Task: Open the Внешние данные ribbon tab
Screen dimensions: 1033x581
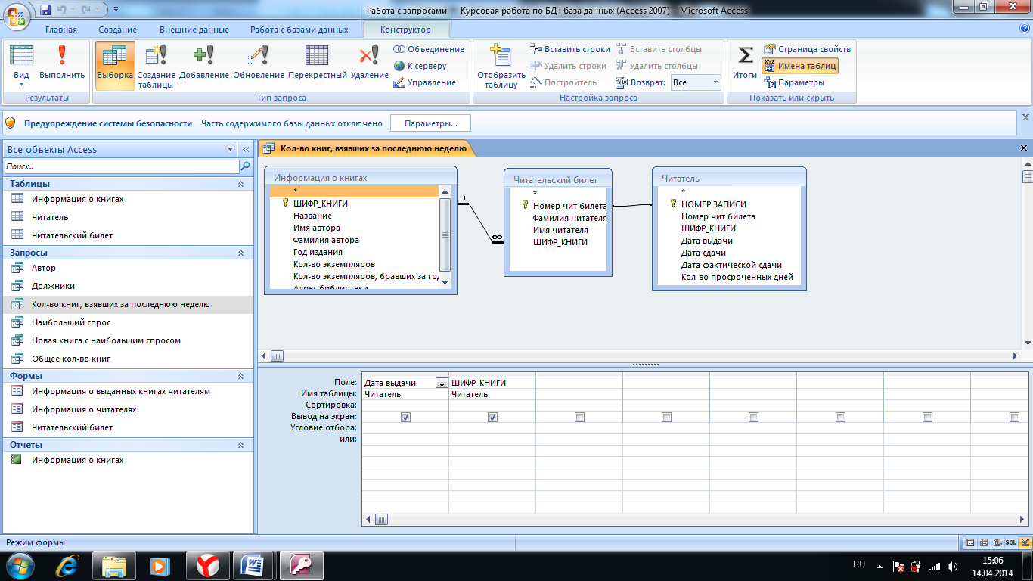Action: (194, 30)
